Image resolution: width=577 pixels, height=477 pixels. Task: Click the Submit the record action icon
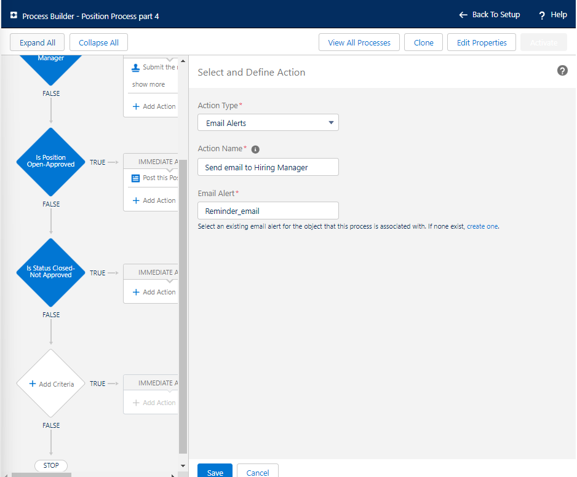pyautogui.click(x=135, y=67)
